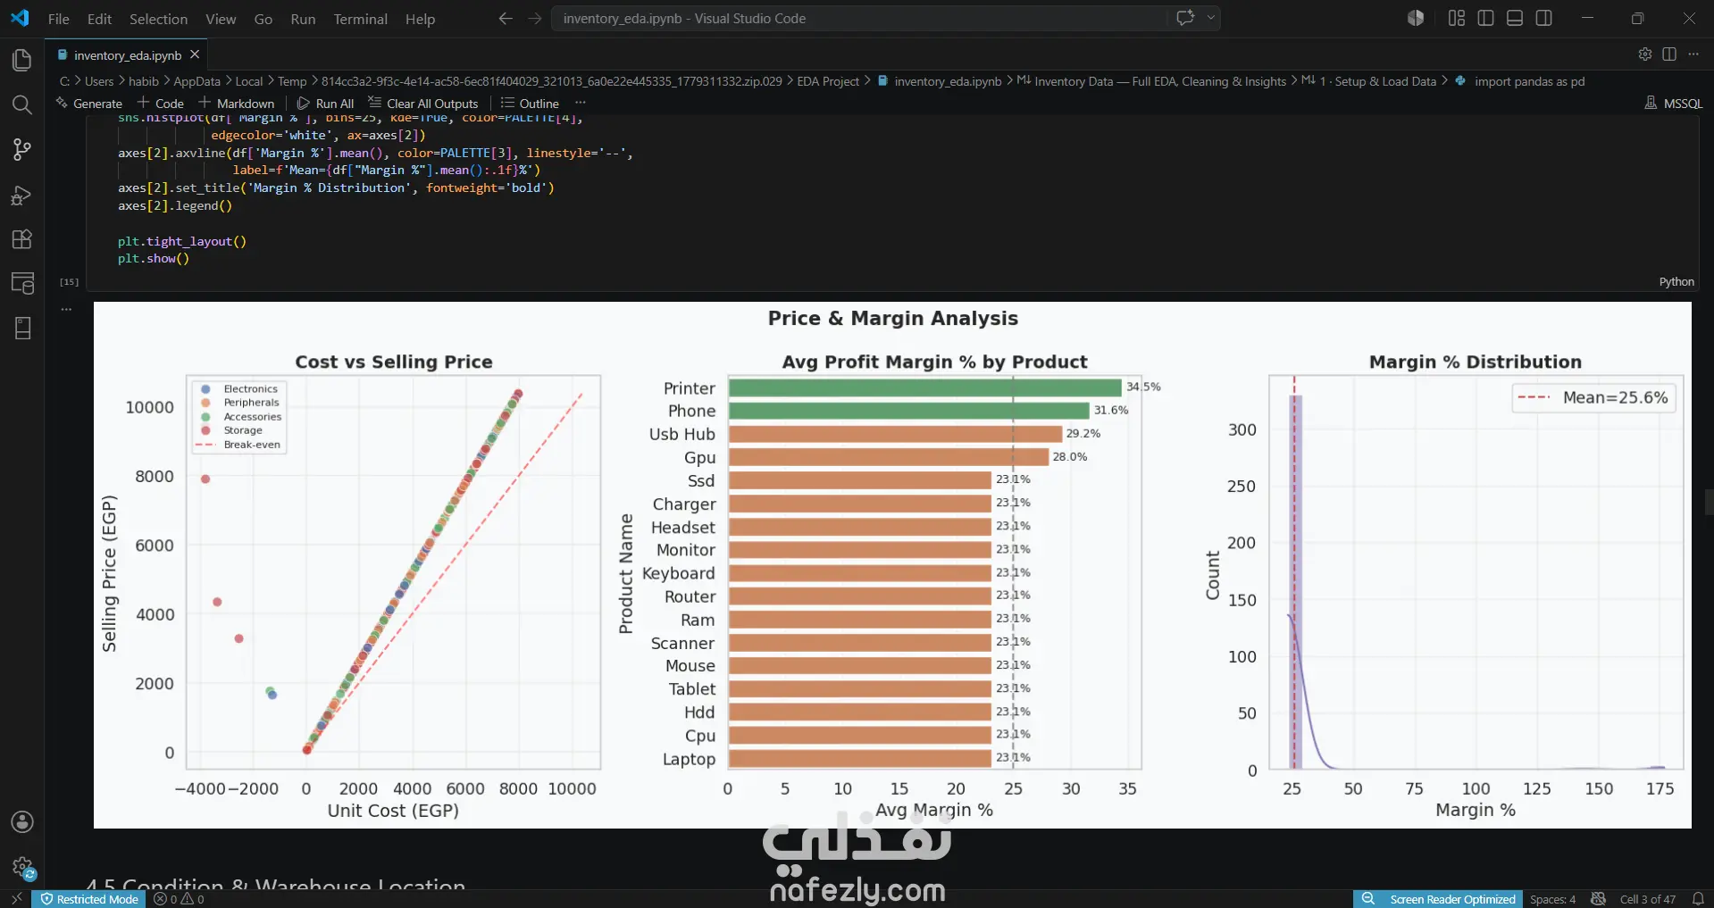The width and height of the screenshot is (1714, 908).
Task: Click the notifications bell in status bar
Action: point(1698,899)
